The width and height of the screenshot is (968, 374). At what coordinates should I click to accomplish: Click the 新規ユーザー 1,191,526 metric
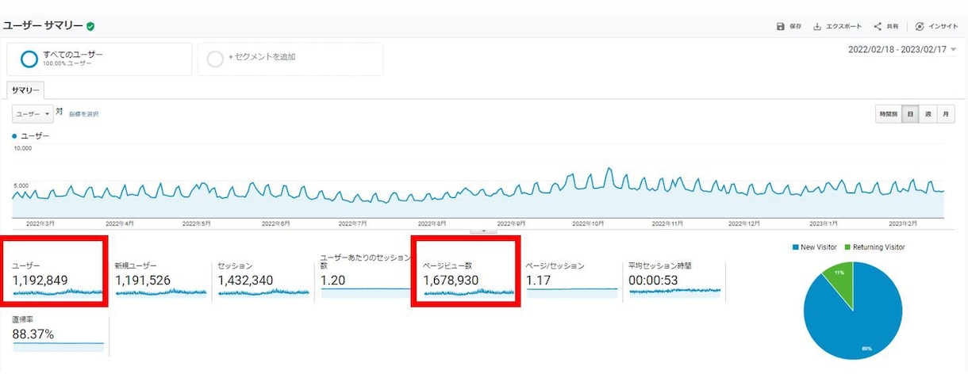tap(160, 279)
